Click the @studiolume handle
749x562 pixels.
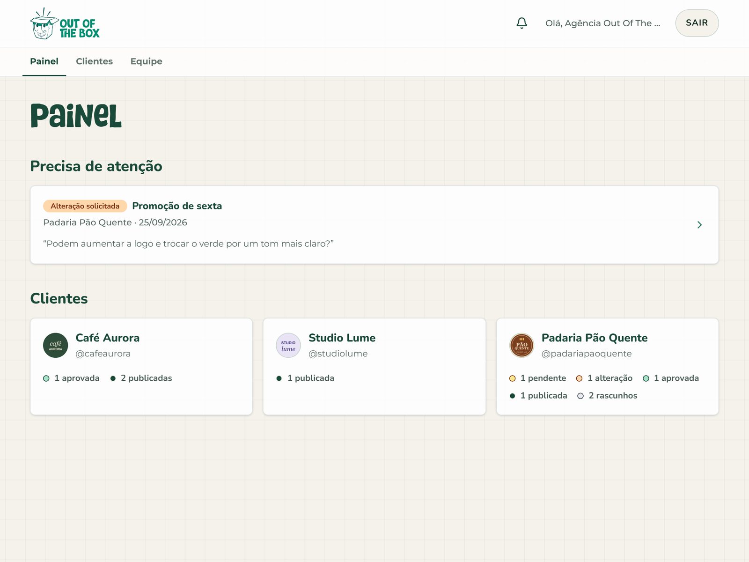(338, 354)
